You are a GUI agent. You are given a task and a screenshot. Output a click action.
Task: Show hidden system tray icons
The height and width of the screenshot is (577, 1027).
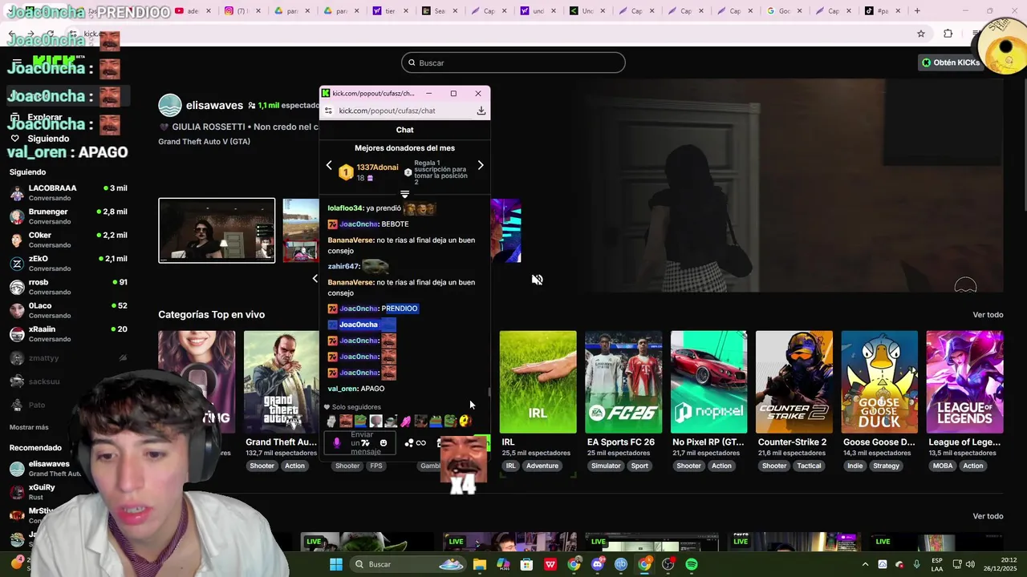click(865, 564)
